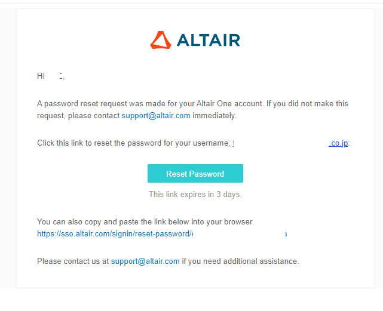The height and width of the screenshot is (311, 383).
Task: Click the 'Hi' greeting text
Action: [x=41, y=76]
